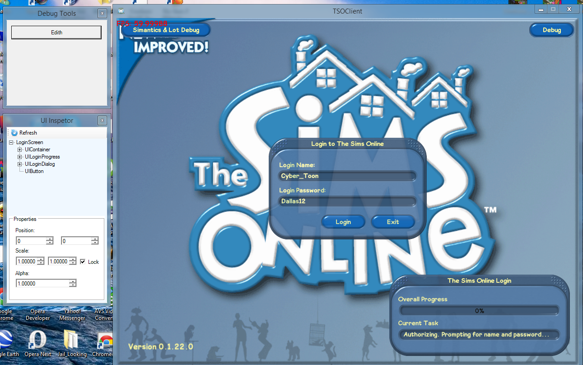Screen dimensions: 583x365
Task: Select UILoginProgress label in the tree
Action: pos(42,157)
